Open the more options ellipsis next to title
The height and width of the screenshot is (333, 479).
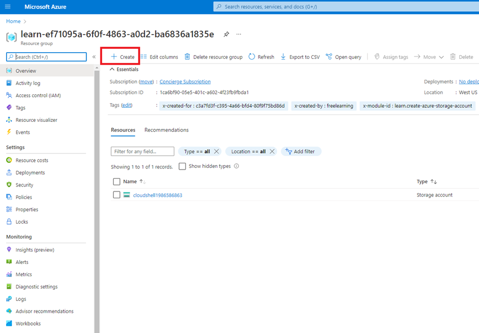(x=238, y=34)
